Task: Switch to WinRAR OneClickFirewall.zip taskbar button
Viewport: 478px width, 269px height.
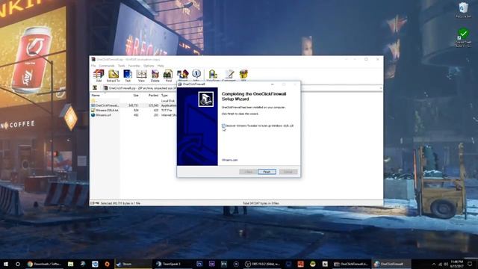Action: [351, 264]
